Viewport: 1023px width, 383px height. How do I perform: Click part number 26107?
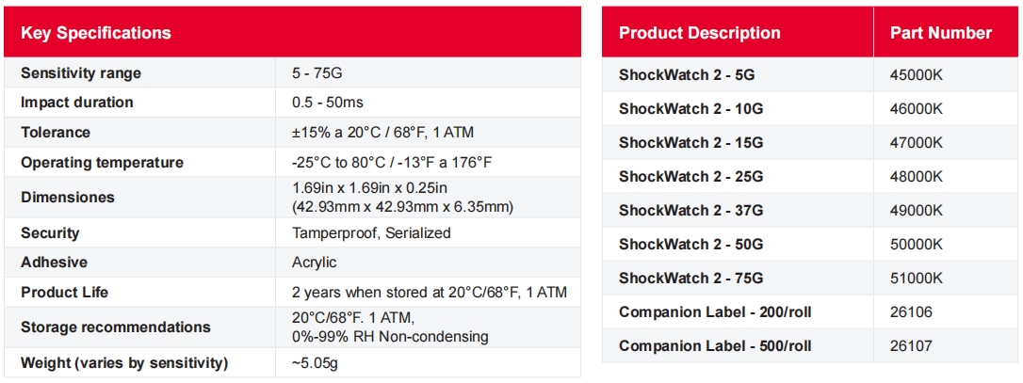[910, 346]
